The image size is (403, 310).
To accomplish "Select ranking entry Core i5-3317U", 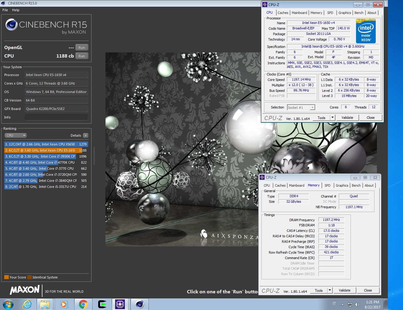I will click(x=46, y=187).
